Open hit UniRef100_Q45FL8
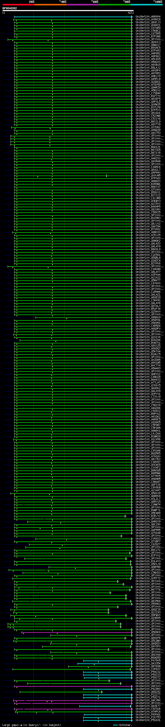The width and height of the screenshot is (165, 727). click(148, 79)
